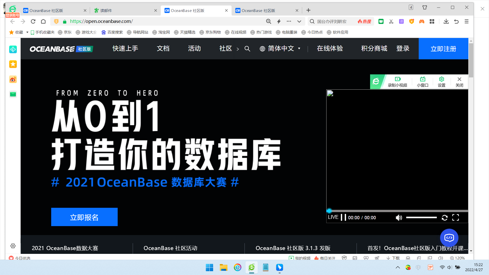Open 文档 navigation item
The image size is (489, 275).
(x=163, y=48)
